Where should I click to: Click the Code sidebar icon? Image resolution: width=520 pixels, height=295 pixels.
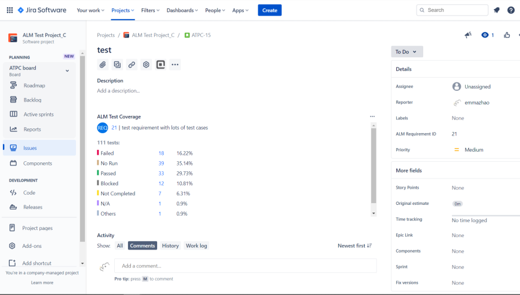click(x=13, y=192)
